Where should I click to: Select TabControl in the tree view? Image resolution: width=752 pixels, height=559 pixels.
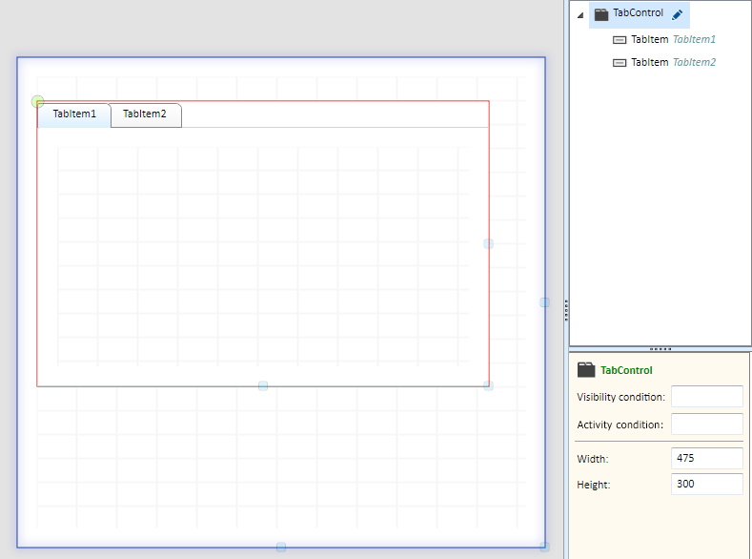pyautogui.click(x=639, y=13)
